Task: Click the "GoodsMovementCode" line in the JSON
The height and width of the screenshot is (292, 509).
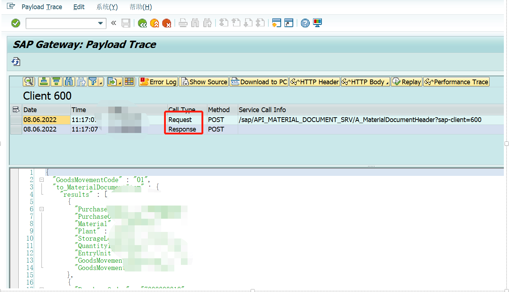Action: pos(102,180)
